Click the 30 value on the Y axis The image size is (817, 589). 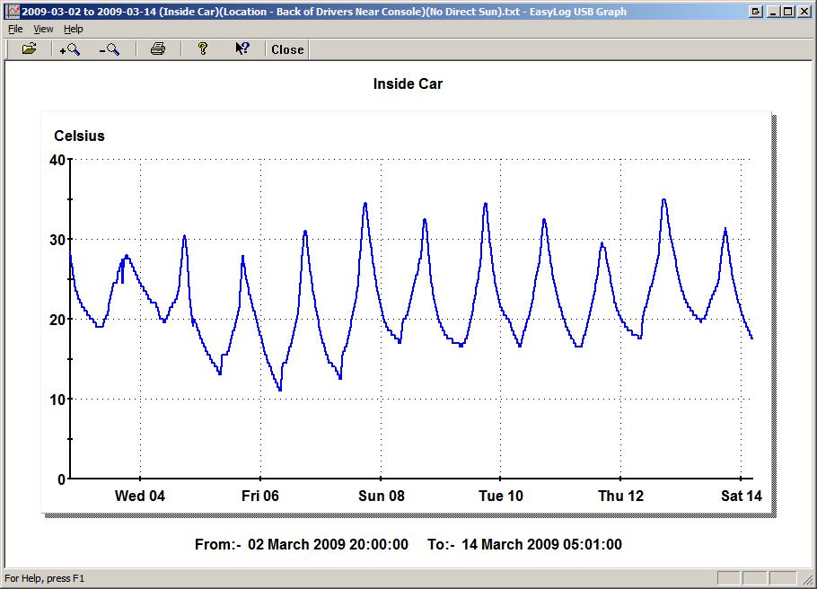click(x=57, y=240)
